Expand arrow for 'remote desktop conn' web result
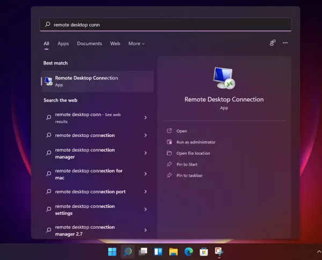Image resolution: width=322 pixels, height=260 pixels. (x=145, y=118)
